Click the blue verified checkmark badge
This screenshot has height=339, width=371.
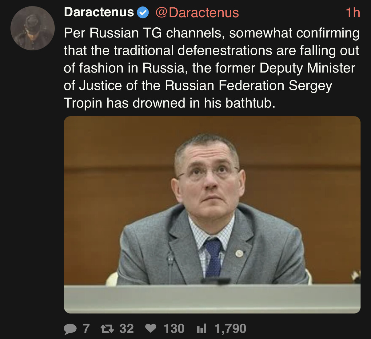pyautogui.click(x=143, y=13)
